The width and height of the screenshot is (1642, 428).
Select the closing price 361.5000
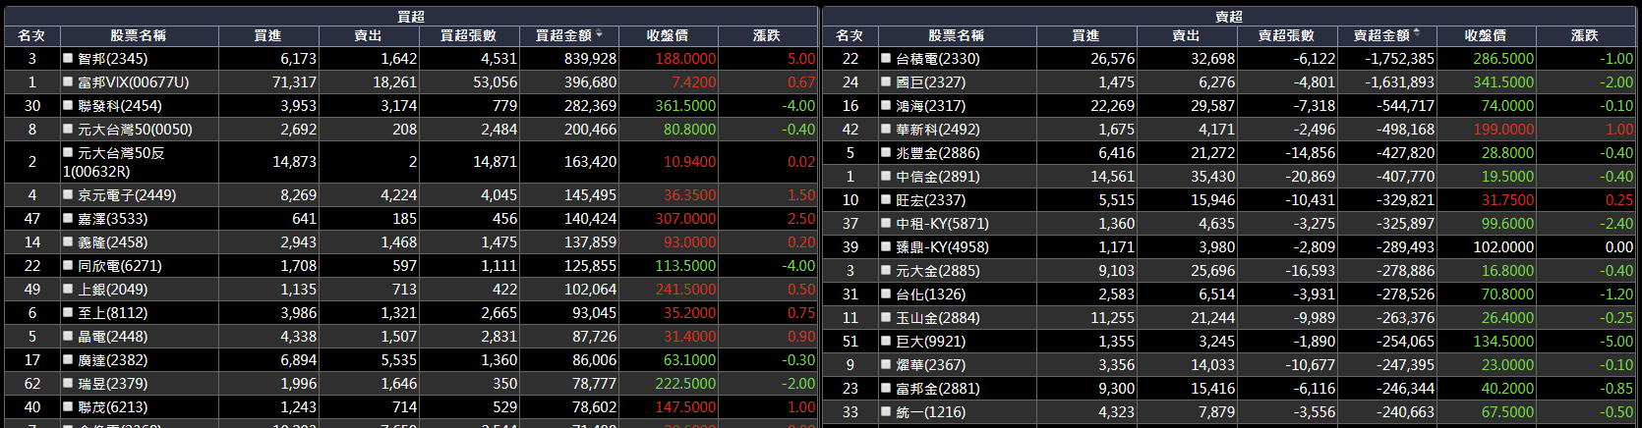(x=685, y=106)
